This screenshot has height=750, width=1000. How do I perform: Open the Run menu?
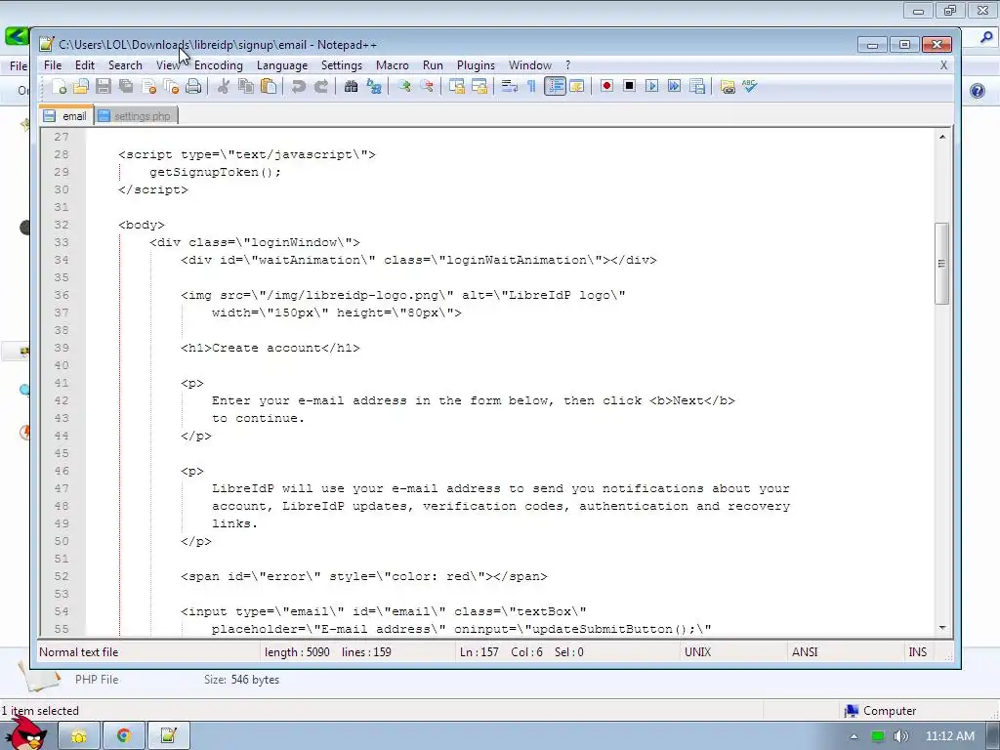[x=433, y=65]
